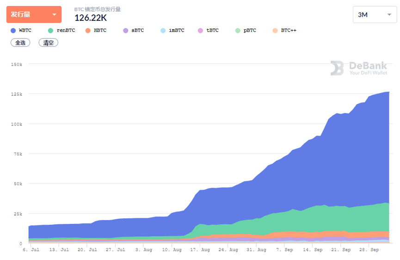The image size is (400, 260).
Task: Open the 发行量 metric dropdown
Action: click(x=34, y=14)
